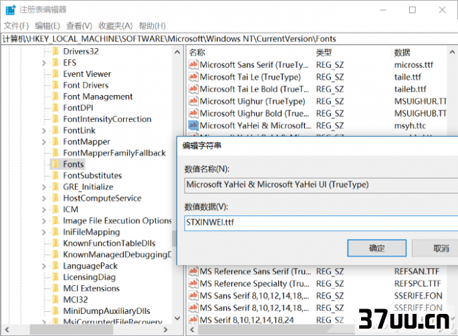Click the REFSAN.TTF data cell
The height and width of the screenshot is (336, 458).
[x=417, y=271]
